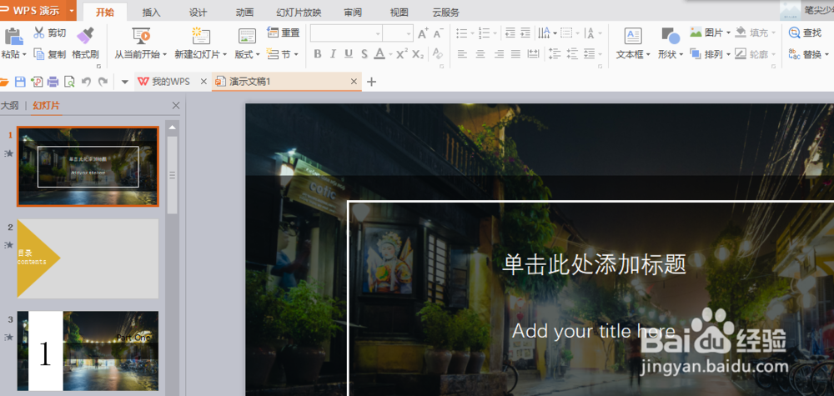Viewport: 834px width, 396px height.
Task: Export to PDF icon in quick toolbar
Action: (x=37, y=82)
